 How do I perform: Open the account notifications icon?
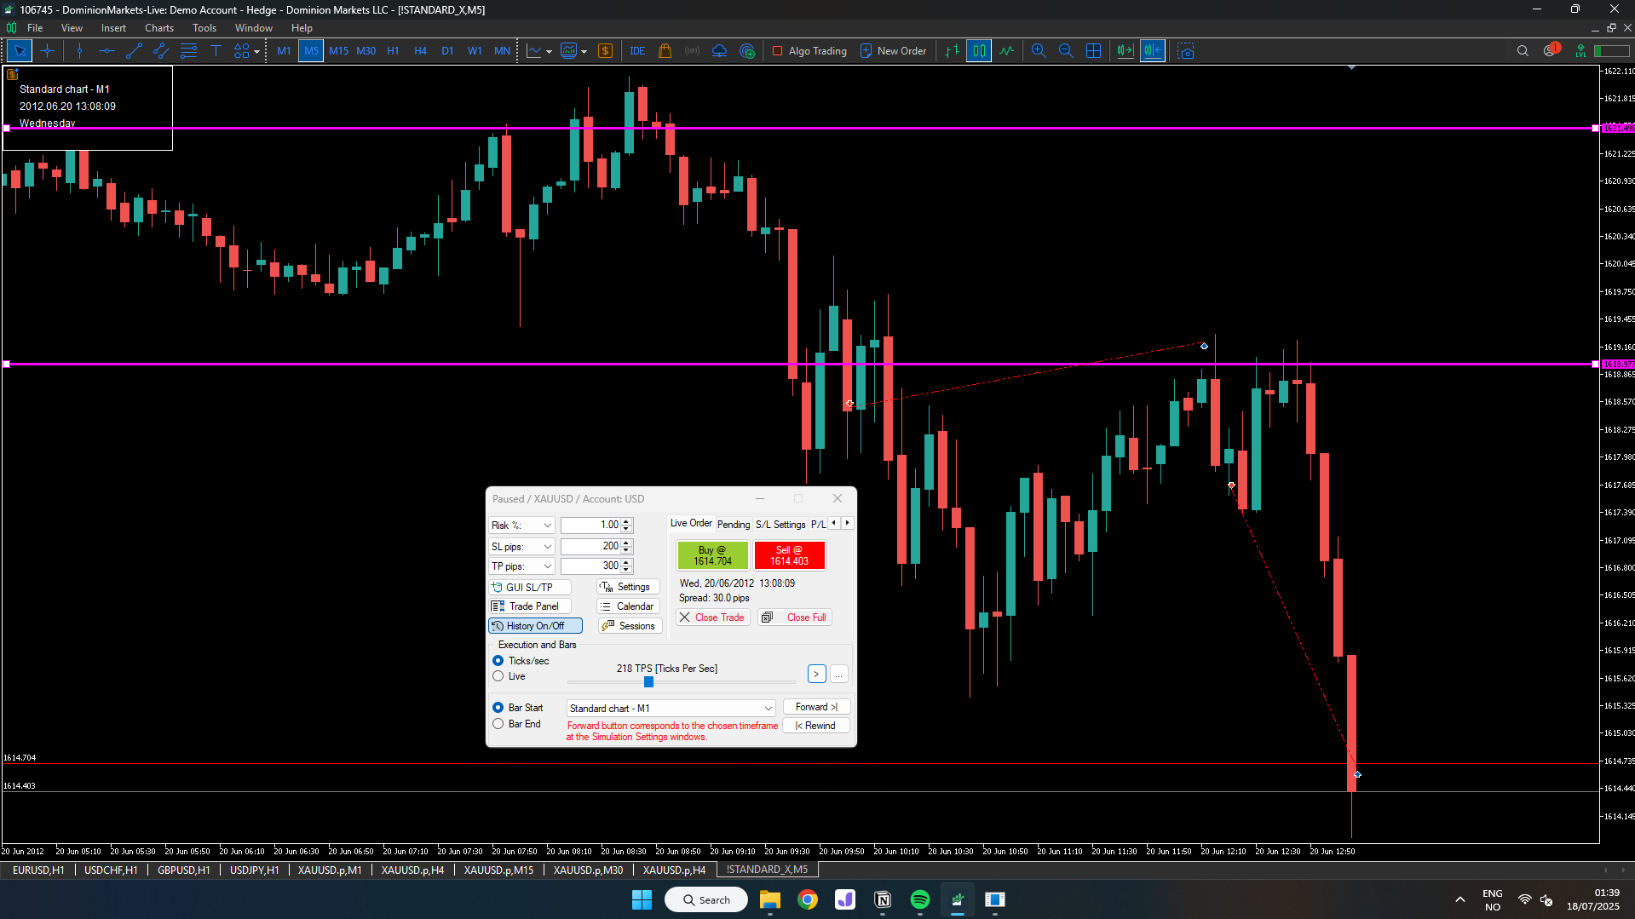(1551, 50)
